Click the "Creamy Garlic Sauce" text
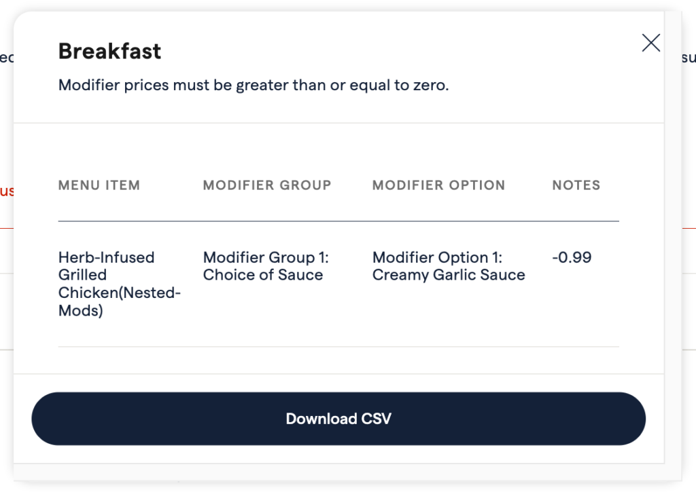This screenshot has height=492, width=696. (x=449, y=275)
